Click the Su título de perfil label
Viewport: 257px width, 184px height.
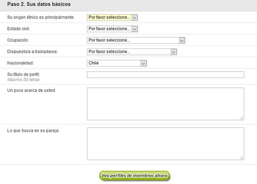(x=24, y=74)
